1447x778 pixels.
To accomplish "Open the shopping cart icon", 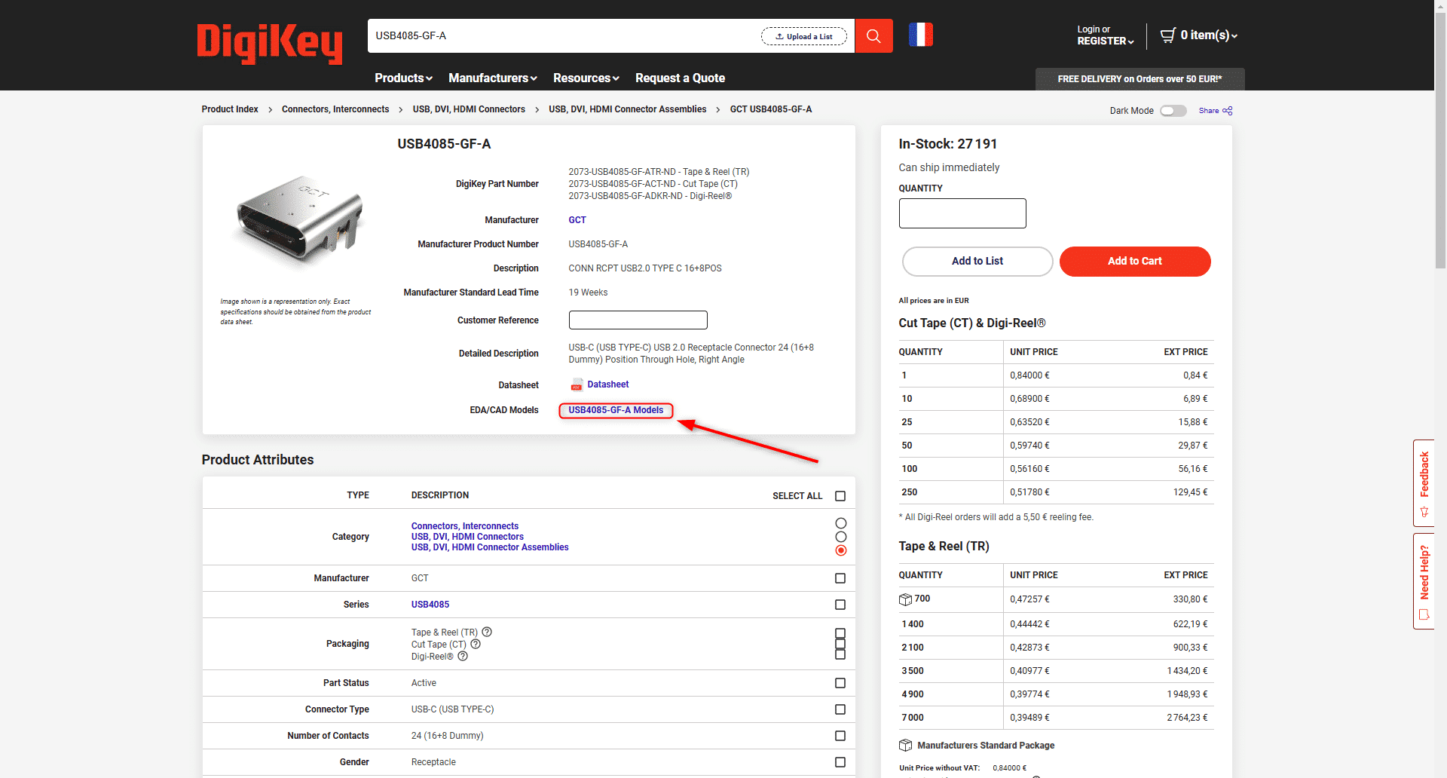I will (x=1167, y=35).
